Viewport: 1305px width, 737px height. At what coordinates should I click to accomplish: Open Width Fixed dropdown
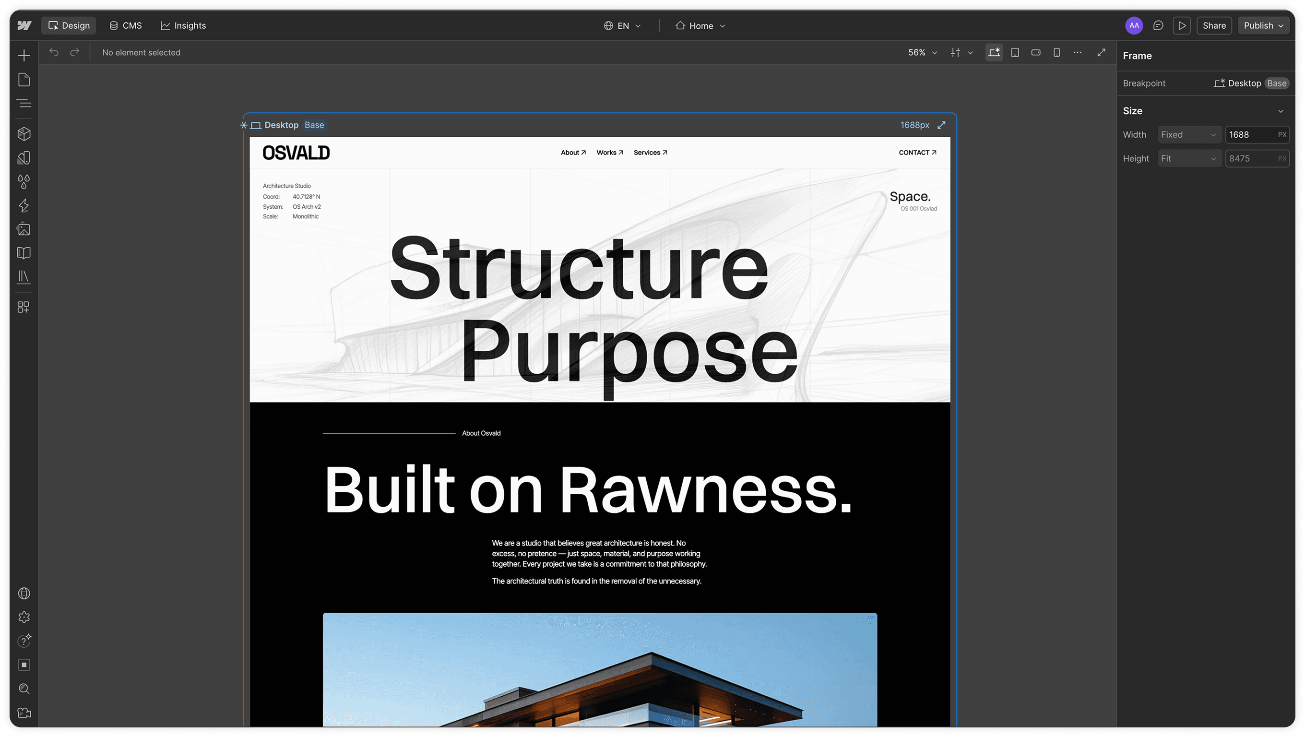1188,134
